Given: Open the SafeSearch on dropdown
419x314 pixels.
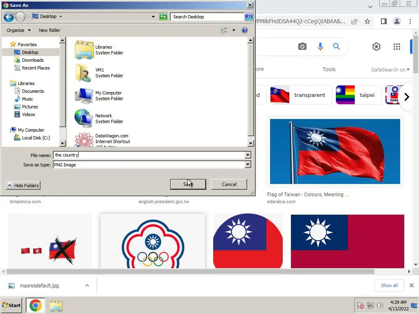Looking at the screenshot, I should pos(390,70).
